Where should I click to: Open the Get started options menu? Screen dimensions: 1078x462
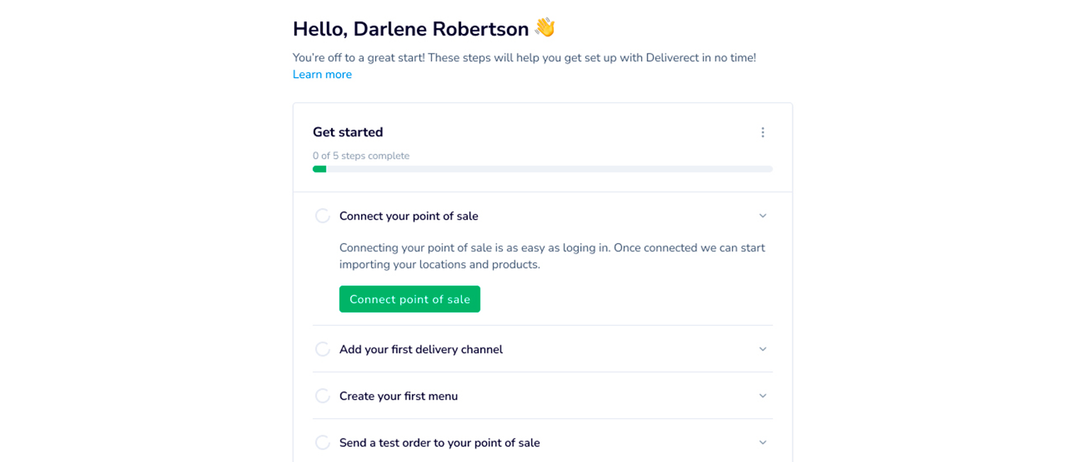[762, 132]
